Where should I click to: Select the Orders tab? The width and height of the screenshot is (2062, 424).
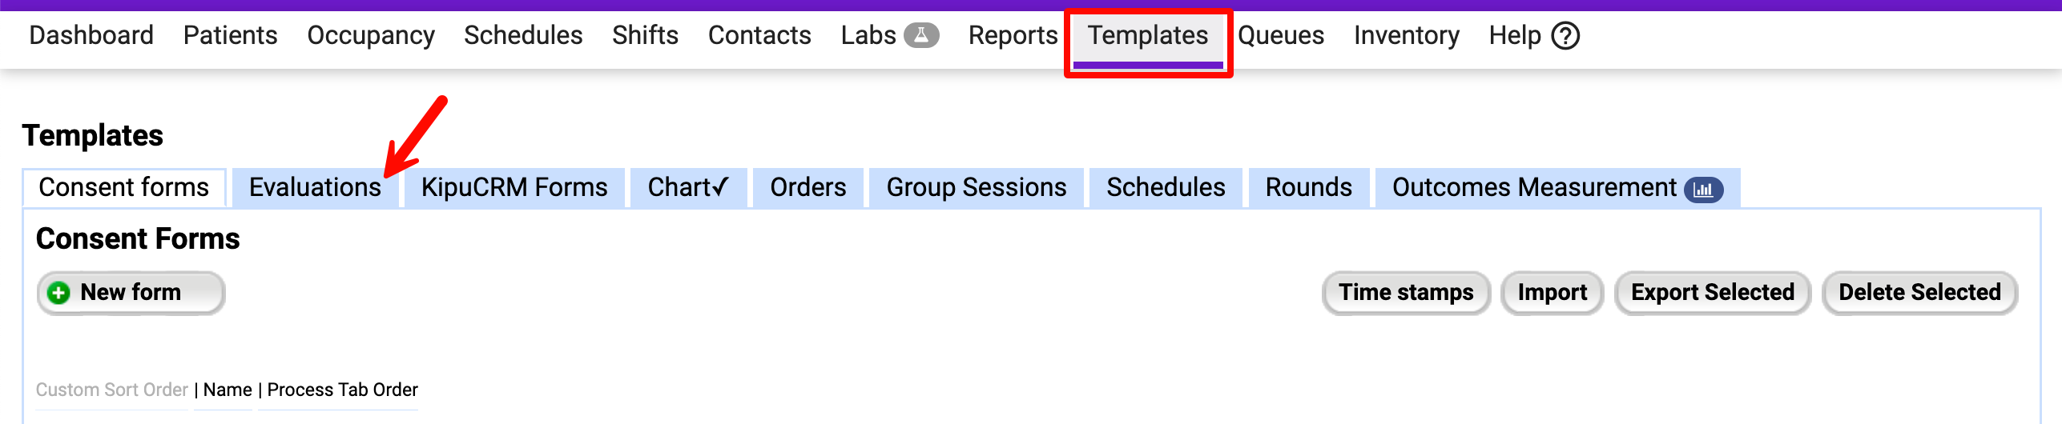807,188
